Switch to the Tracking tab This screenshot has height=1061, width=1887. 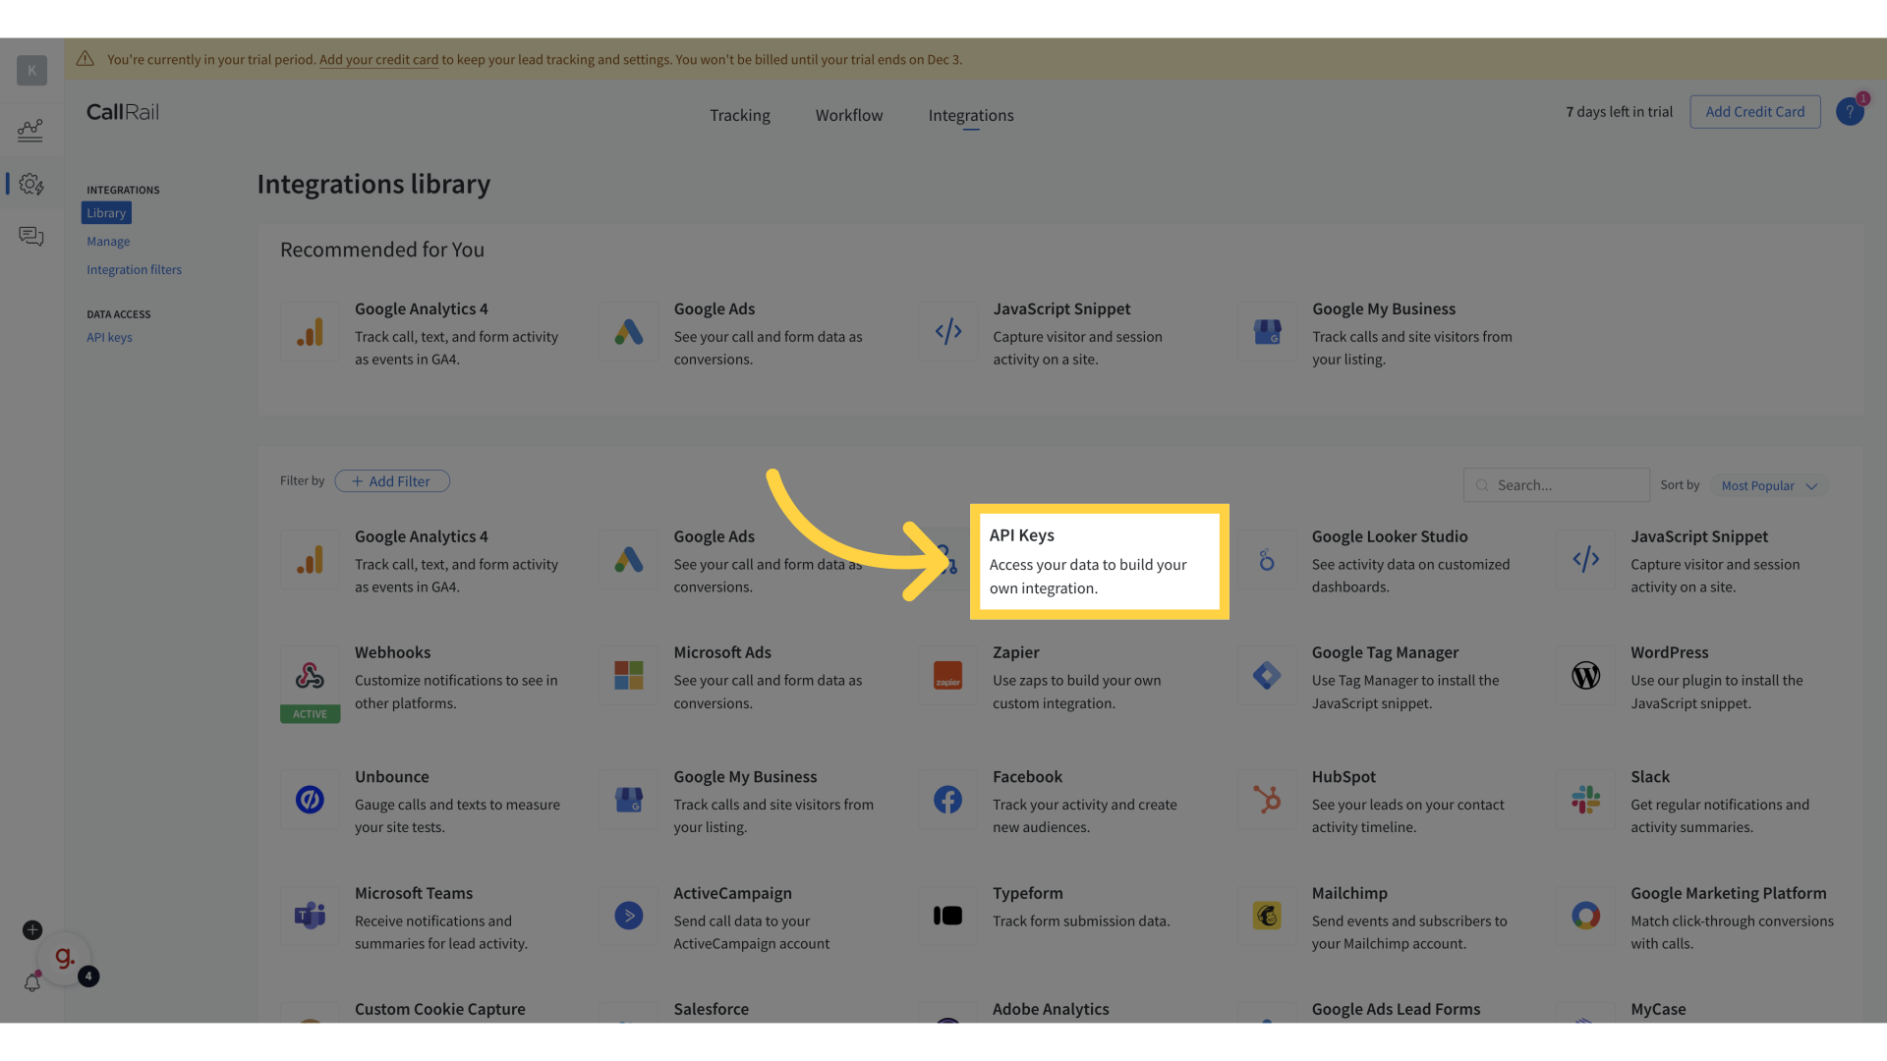tap(739, 115)
